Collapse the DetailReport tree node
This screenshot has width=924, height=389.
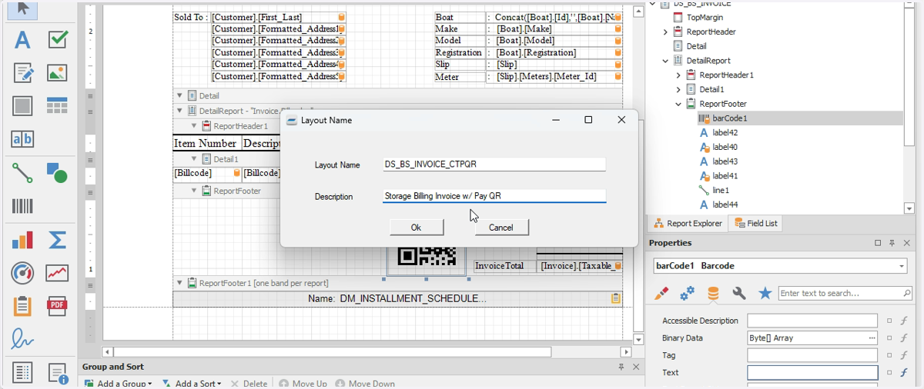click(x=666, y=61)
